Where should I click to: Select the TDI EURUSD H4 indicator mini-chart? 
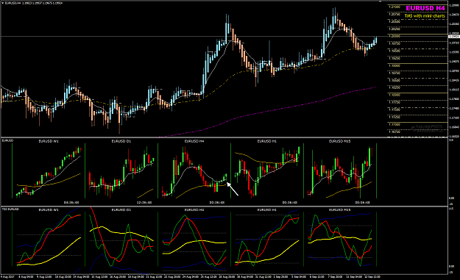tap(194, 239)
